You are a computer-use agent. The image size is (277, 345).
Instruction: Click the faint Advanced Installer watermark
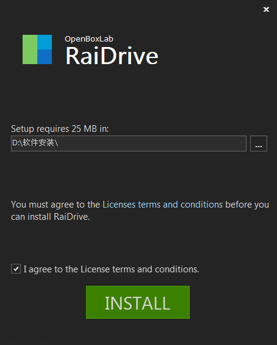coord(30,342)
